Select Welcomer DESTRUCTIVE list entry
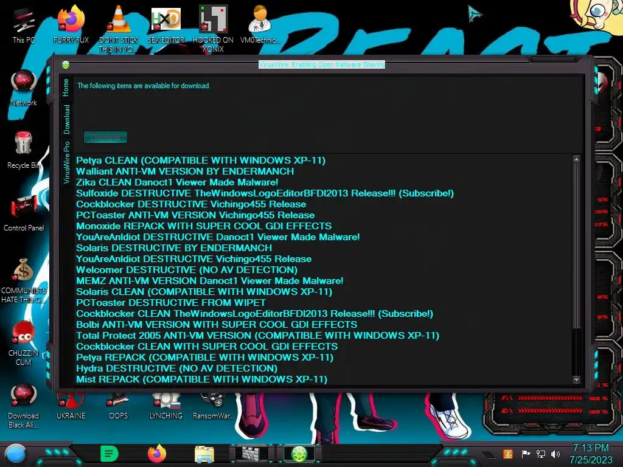 pos(187,269)
